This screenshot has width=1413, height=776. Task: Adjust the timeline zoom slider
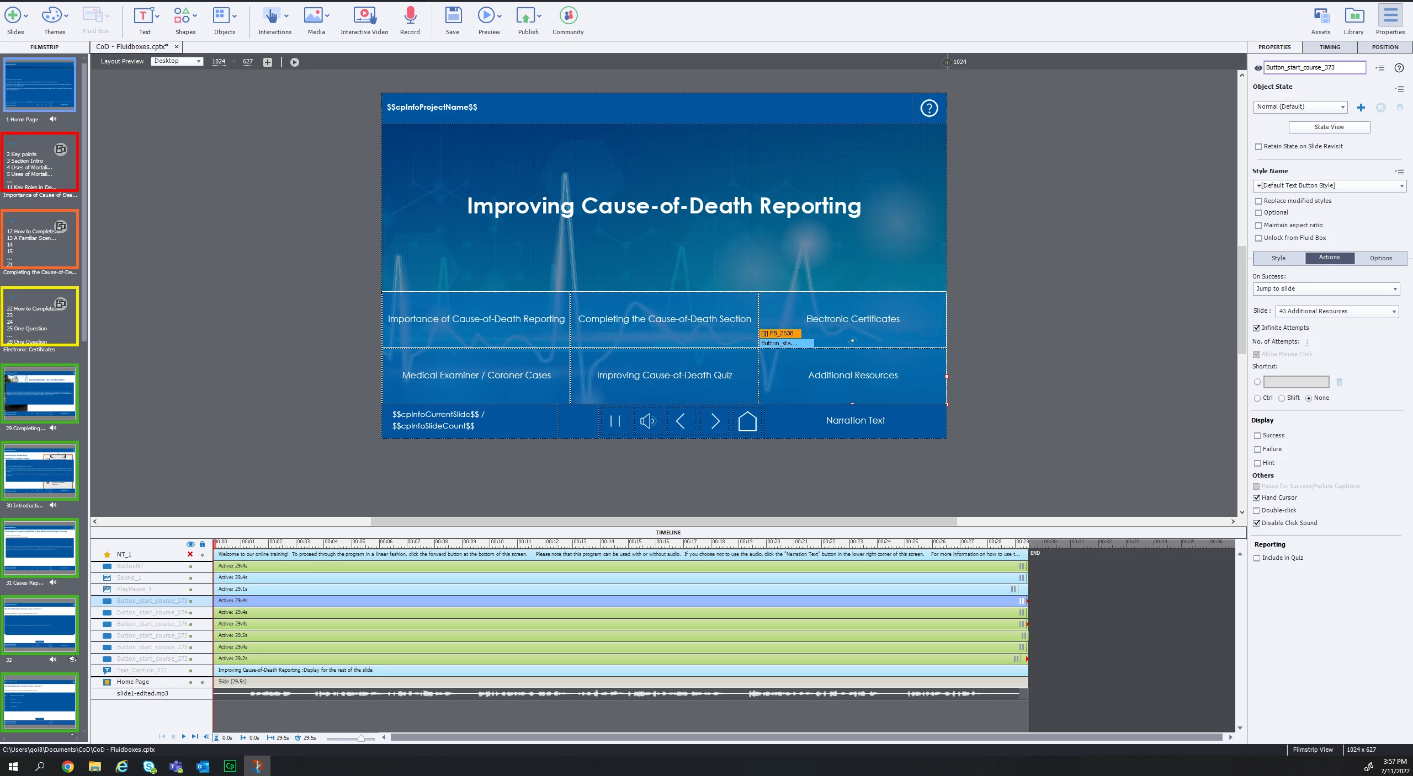point(360,738)
